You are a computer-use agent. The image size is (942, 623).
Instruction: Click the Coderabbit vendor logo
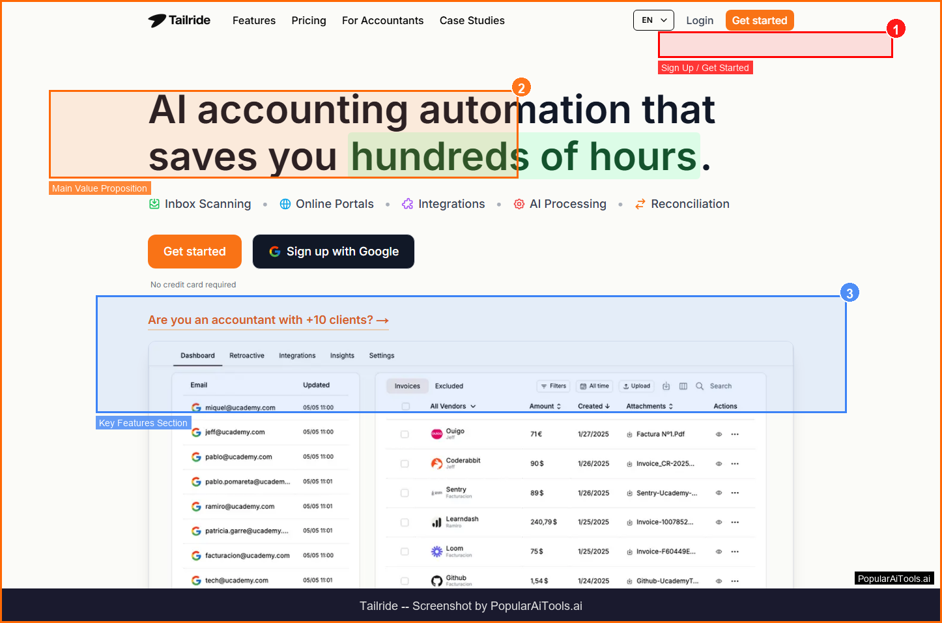tap(436, 463)
